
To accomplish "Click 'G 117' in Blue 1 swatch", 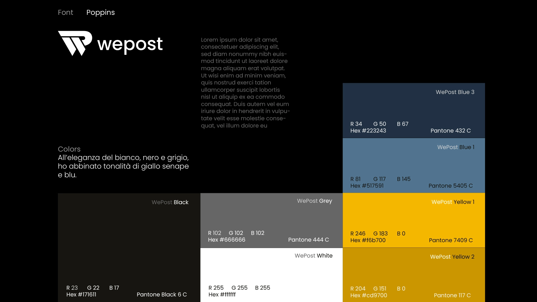I will pos(380,179).
